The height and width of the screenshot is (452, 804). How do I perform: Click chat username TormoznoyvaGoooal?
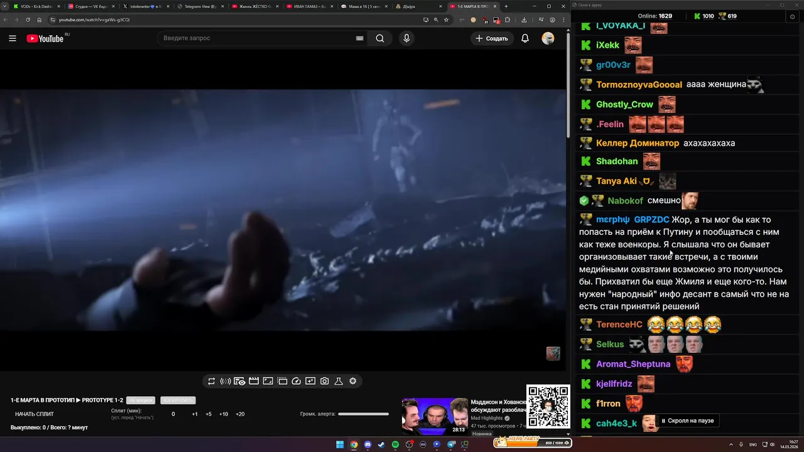point(639,84)
